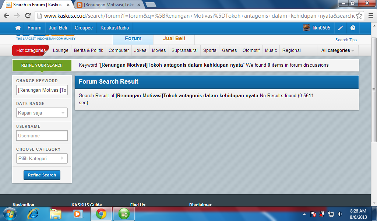Viewport: 377px width, 221px height.
Task: Show hidden system tray icons
Action: [304, 214]
